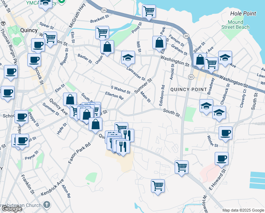Open the front restaurant fork-knife marker
The image size is (265, 213).
tap(123, 147)
